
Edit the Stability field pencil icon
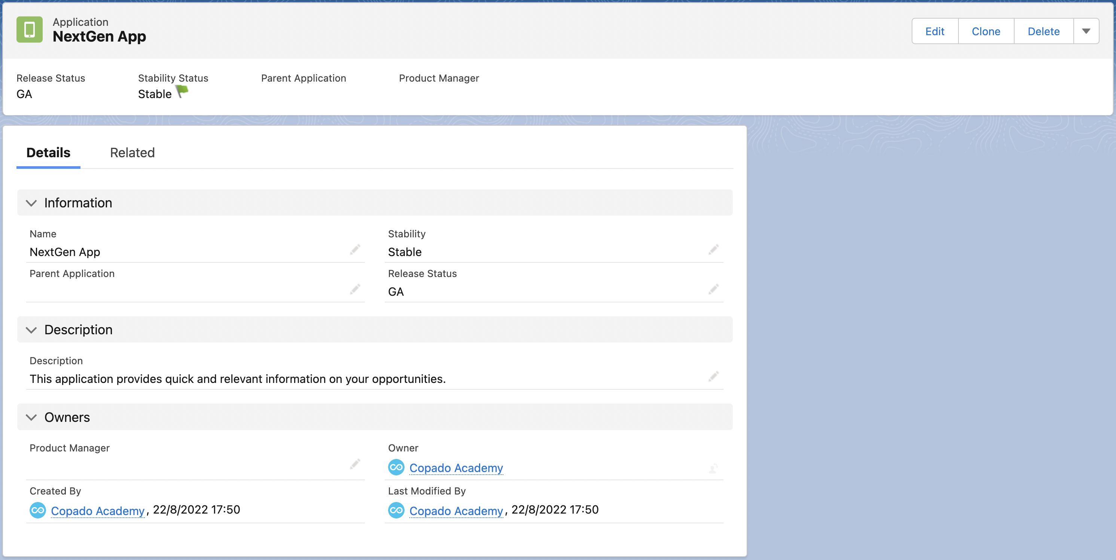714,250
